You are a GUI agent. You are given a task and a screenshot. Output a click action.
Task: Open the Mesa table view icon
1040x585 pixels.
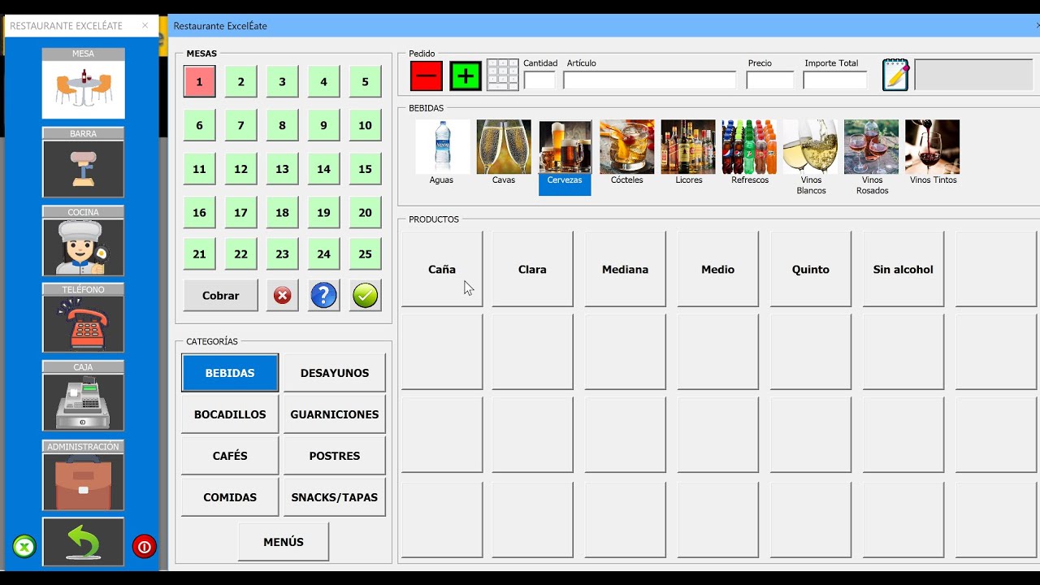83,89
